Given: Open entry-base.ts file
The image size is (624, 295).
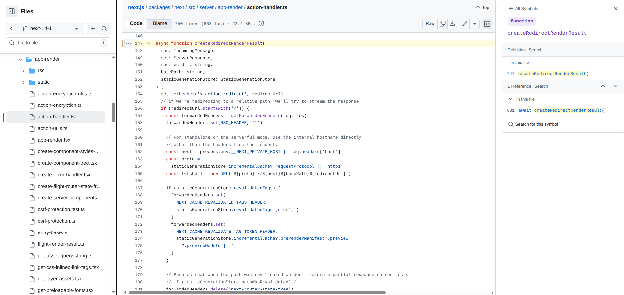Looking at the screenshot, I should 52,233.
